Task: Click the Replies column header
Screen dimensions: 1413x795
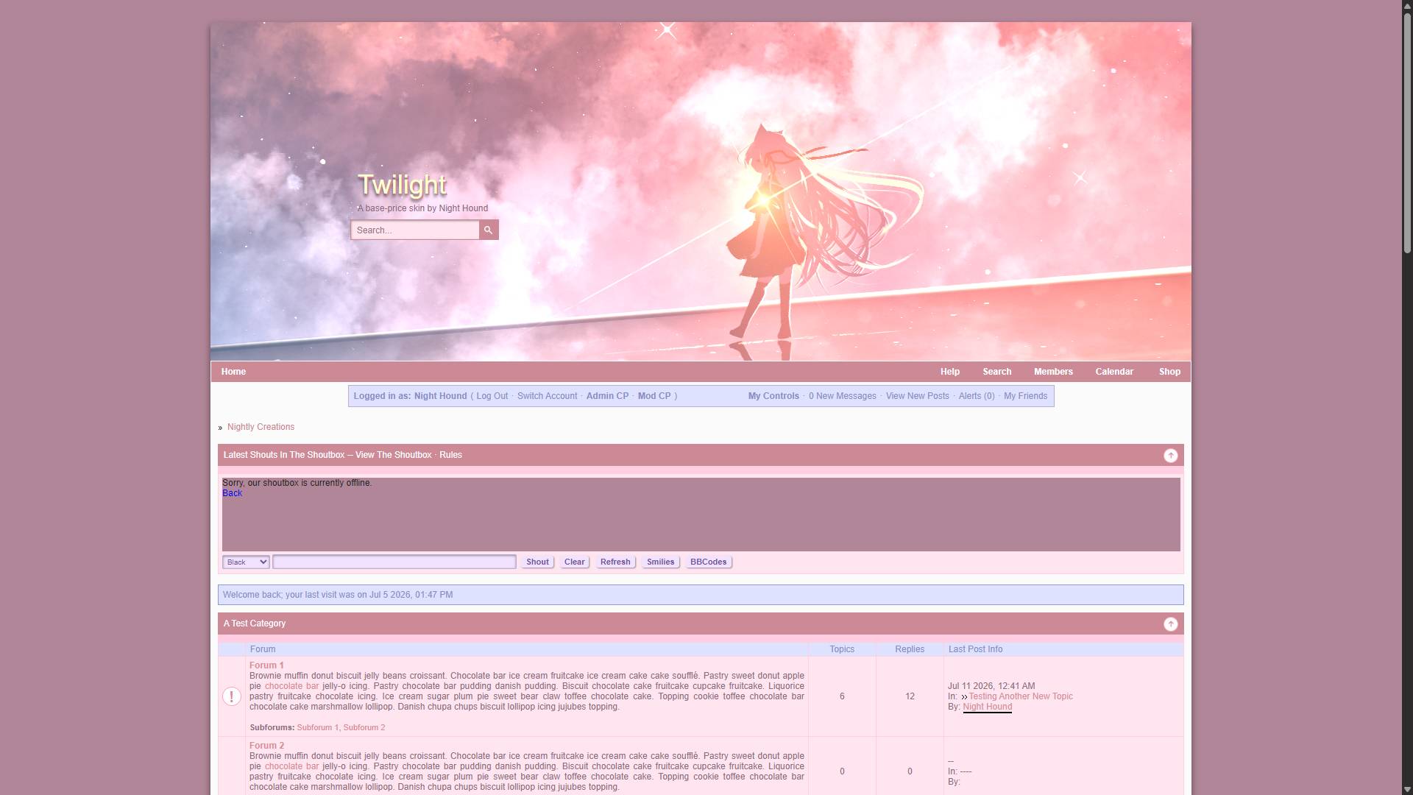Action: 910,649
